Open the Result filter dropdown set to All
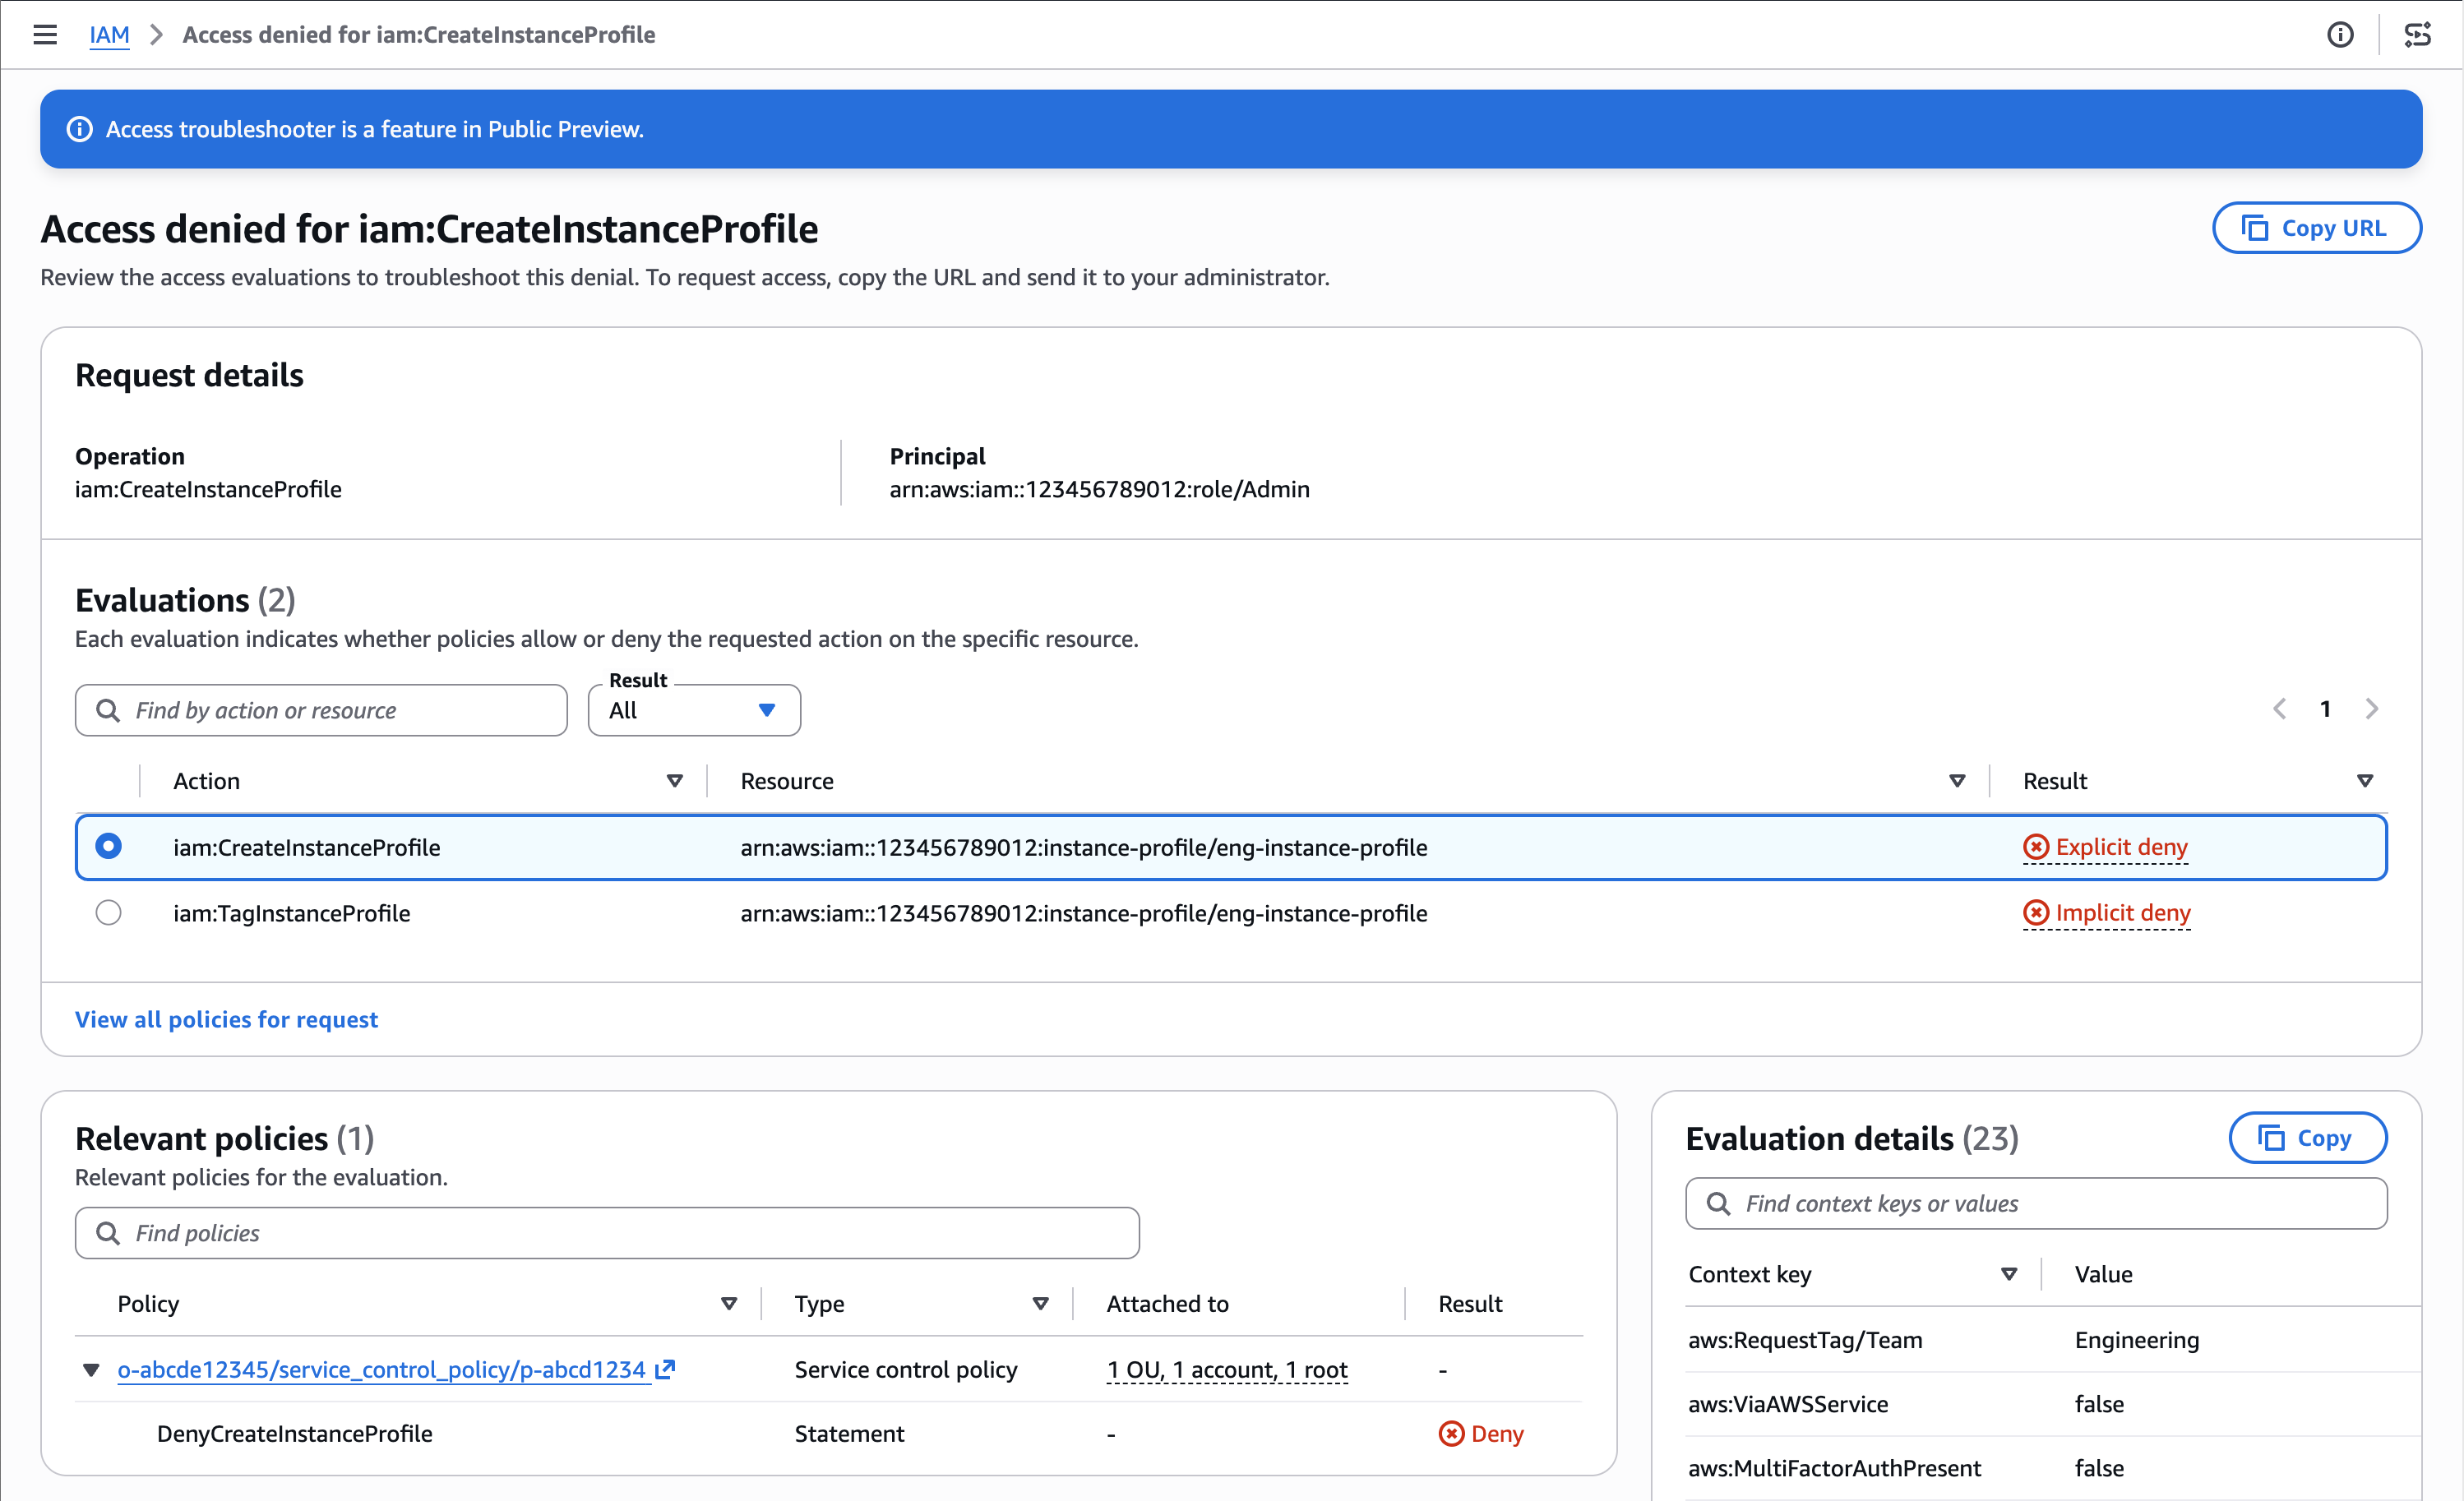The width and height of the screenshot is (2464, 1501). pyautogui.click(x=694, y=710)
